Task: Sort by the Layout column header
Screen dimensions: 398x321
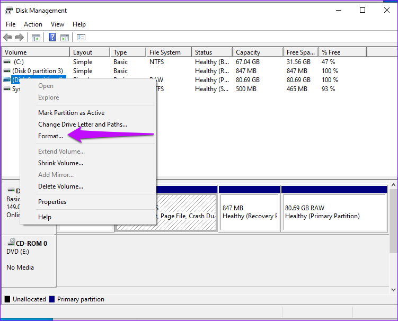Action: [x=90, y=52]
